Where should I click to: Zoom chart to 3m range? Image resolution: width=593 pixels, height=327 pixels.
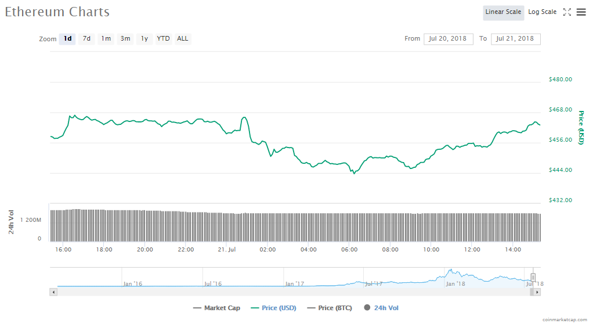(125, 39)
